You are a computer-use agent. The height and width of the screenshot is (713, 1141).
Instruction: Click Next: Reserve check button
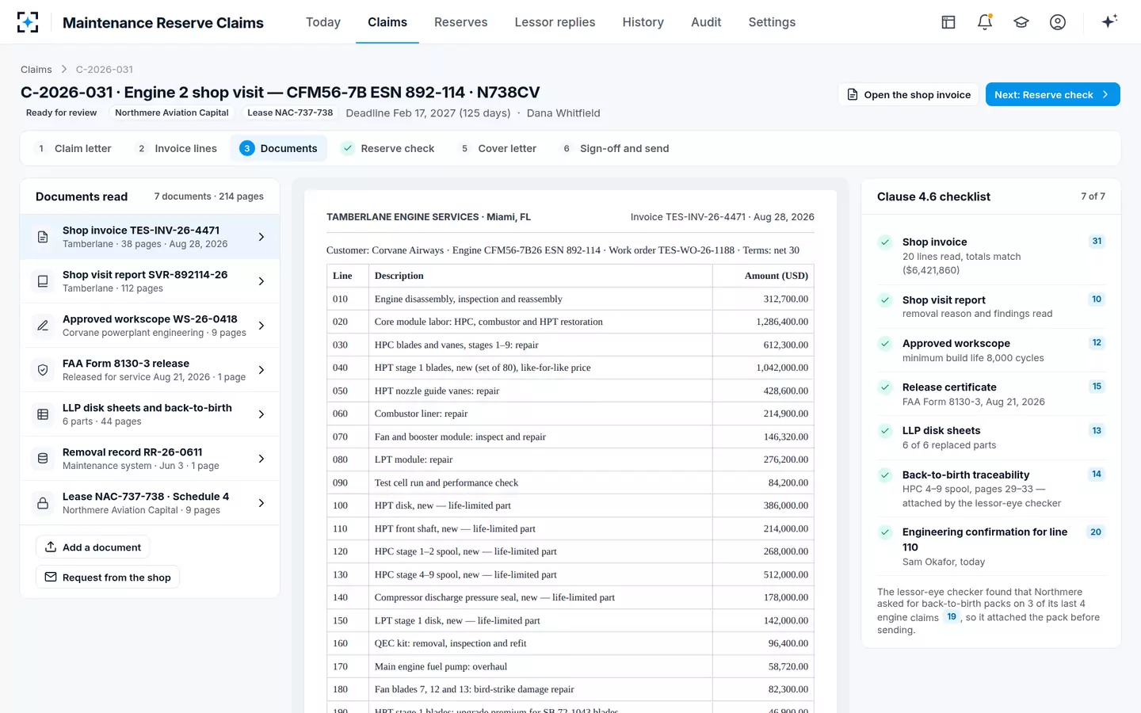point(1052,94)
